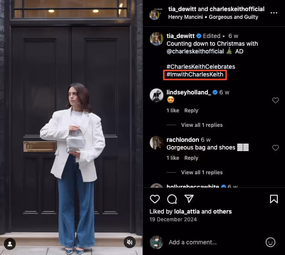Unmute the video sound
The height and width of the screenshot is (255, 285).
point(130,242)
